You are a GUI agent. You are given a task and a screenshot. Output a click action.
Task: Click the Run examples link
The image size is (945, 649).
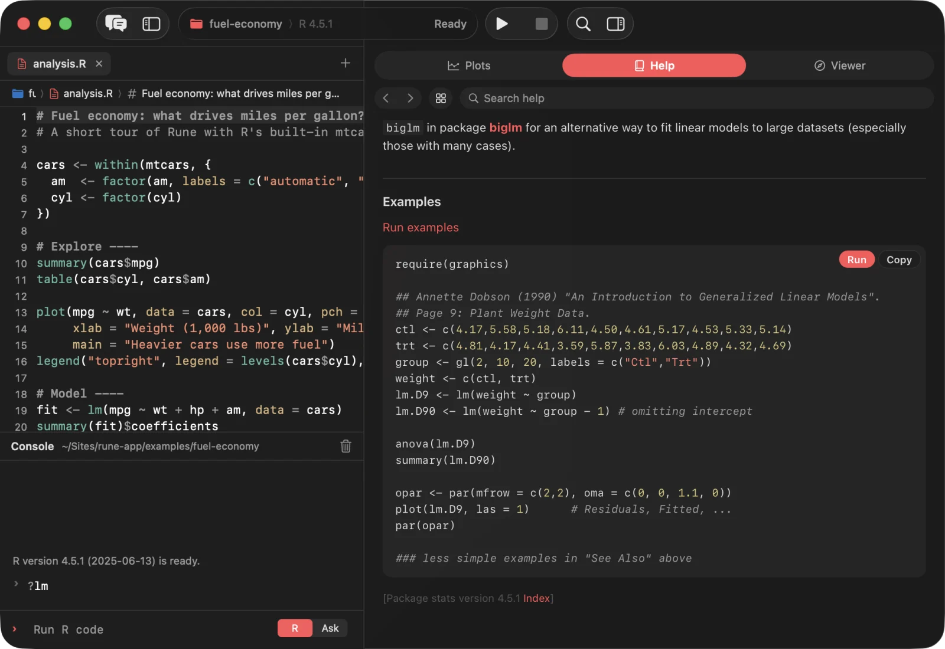point(421,227)
